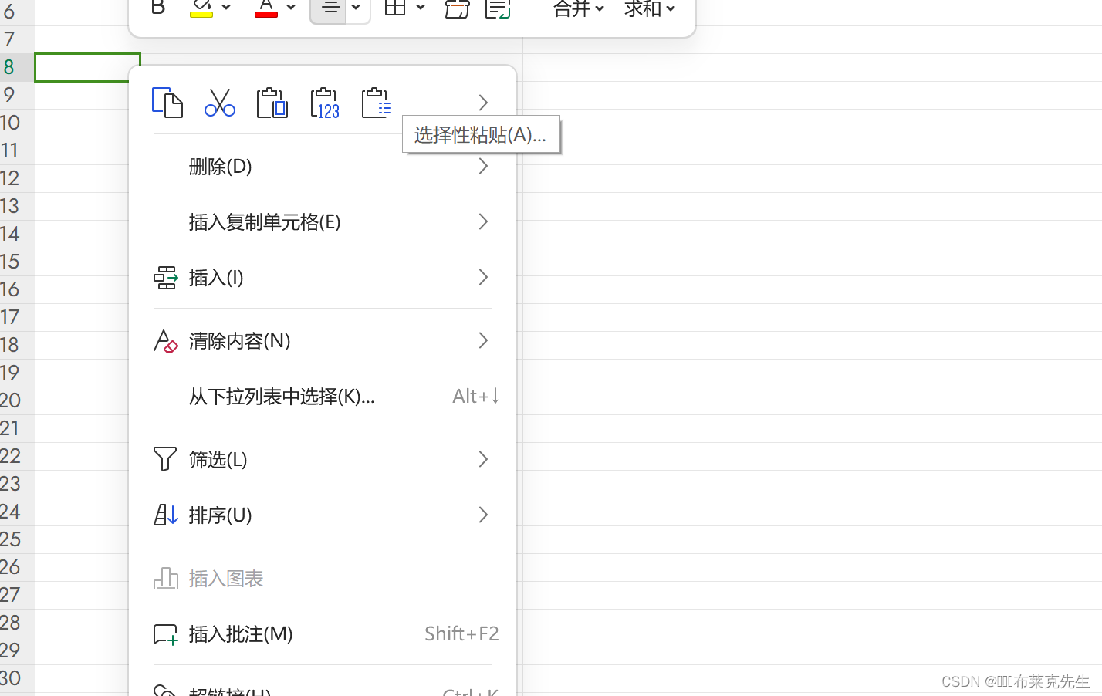Select row 24 header
The image size is (1102, 696).
(x=17, y=512)
